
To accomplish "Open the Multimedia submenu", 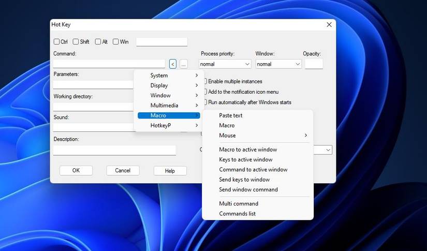I will point(169,106).
